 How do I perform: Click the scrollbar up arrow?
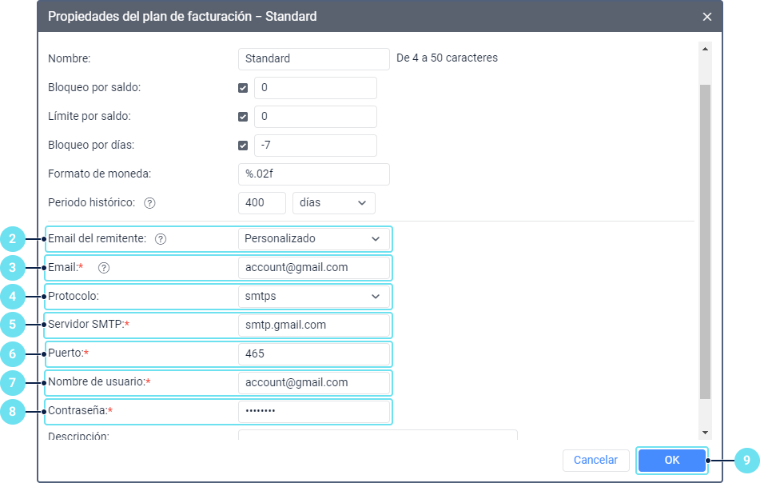click(705, 49)
